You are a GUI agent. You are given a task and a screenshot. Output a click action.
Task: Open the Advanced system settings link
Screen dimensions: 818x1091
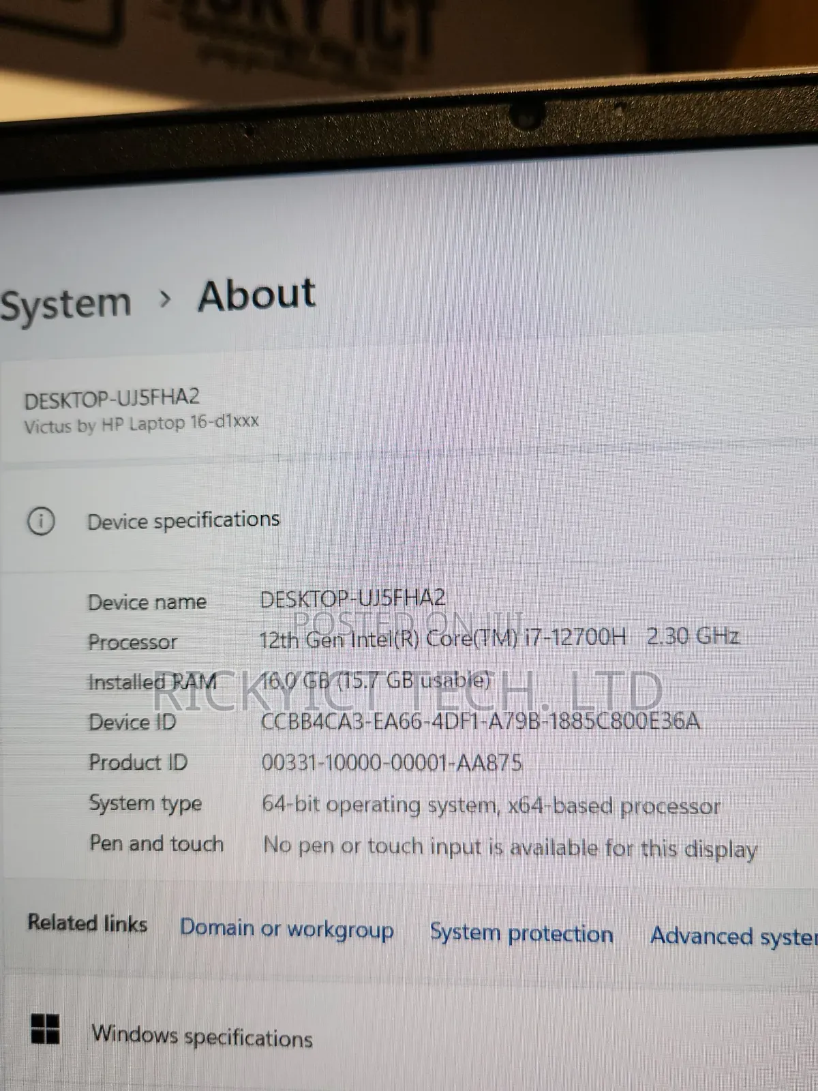pos(734,936)
